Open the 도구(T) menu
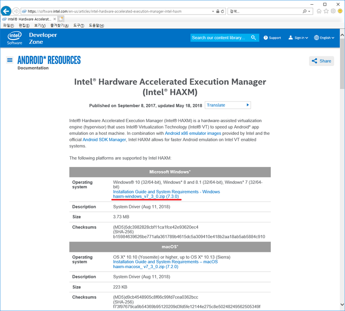Viewport: 345px width, 311px height. [79, 25]
